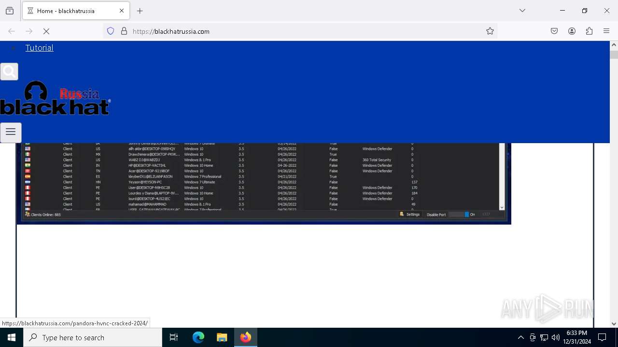This screenshot has width=618, height=347.
Task: Open a new tab with the plus button
Action: coord(140,11)
